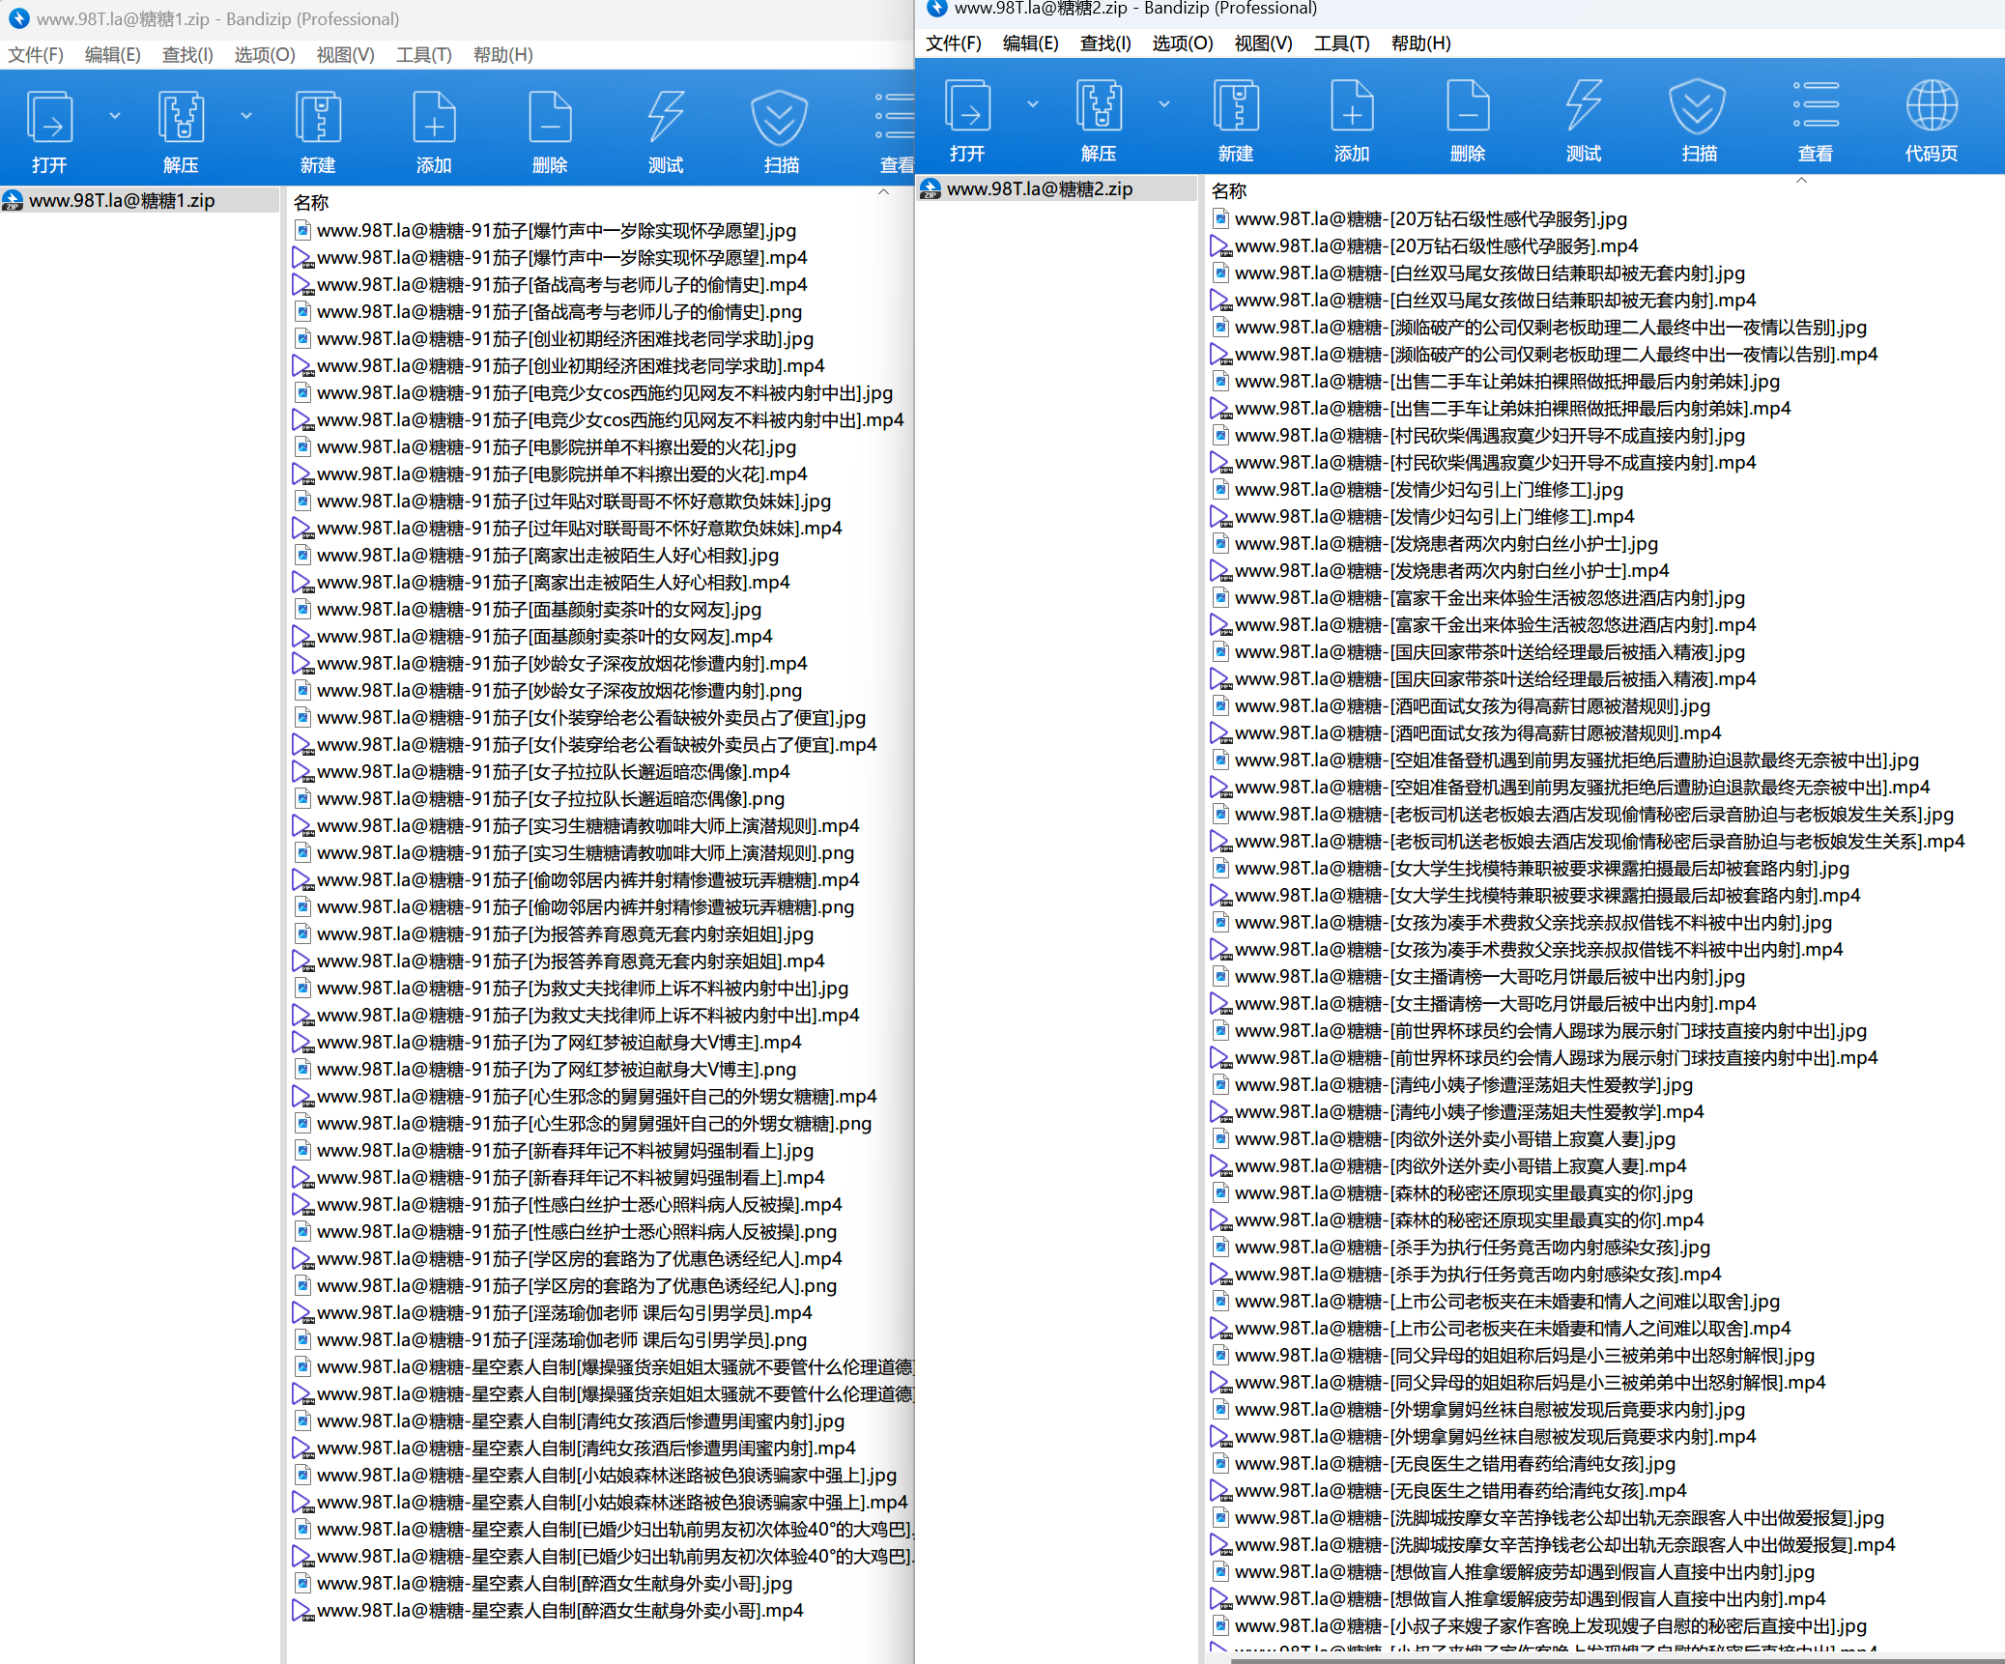Open 选项(O) menu in 糖糖2.zip window
Viewport: 2005px width, 1664px height.
(1183, 43)
